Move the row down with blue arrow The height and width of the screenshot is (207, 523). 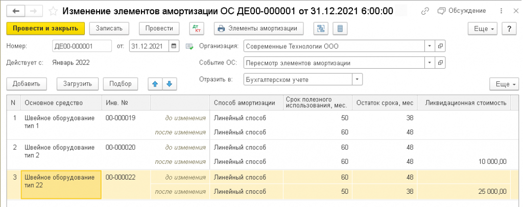(x=169, y=83)
